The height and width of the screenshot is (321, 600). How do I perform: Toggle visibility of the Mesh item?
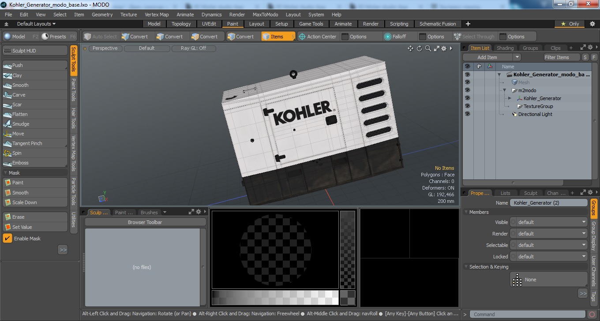467,82
